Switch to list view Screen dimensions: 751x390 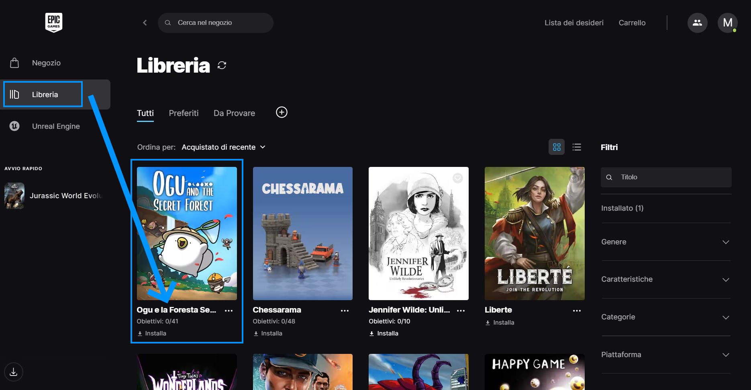(x=577, y=147)
